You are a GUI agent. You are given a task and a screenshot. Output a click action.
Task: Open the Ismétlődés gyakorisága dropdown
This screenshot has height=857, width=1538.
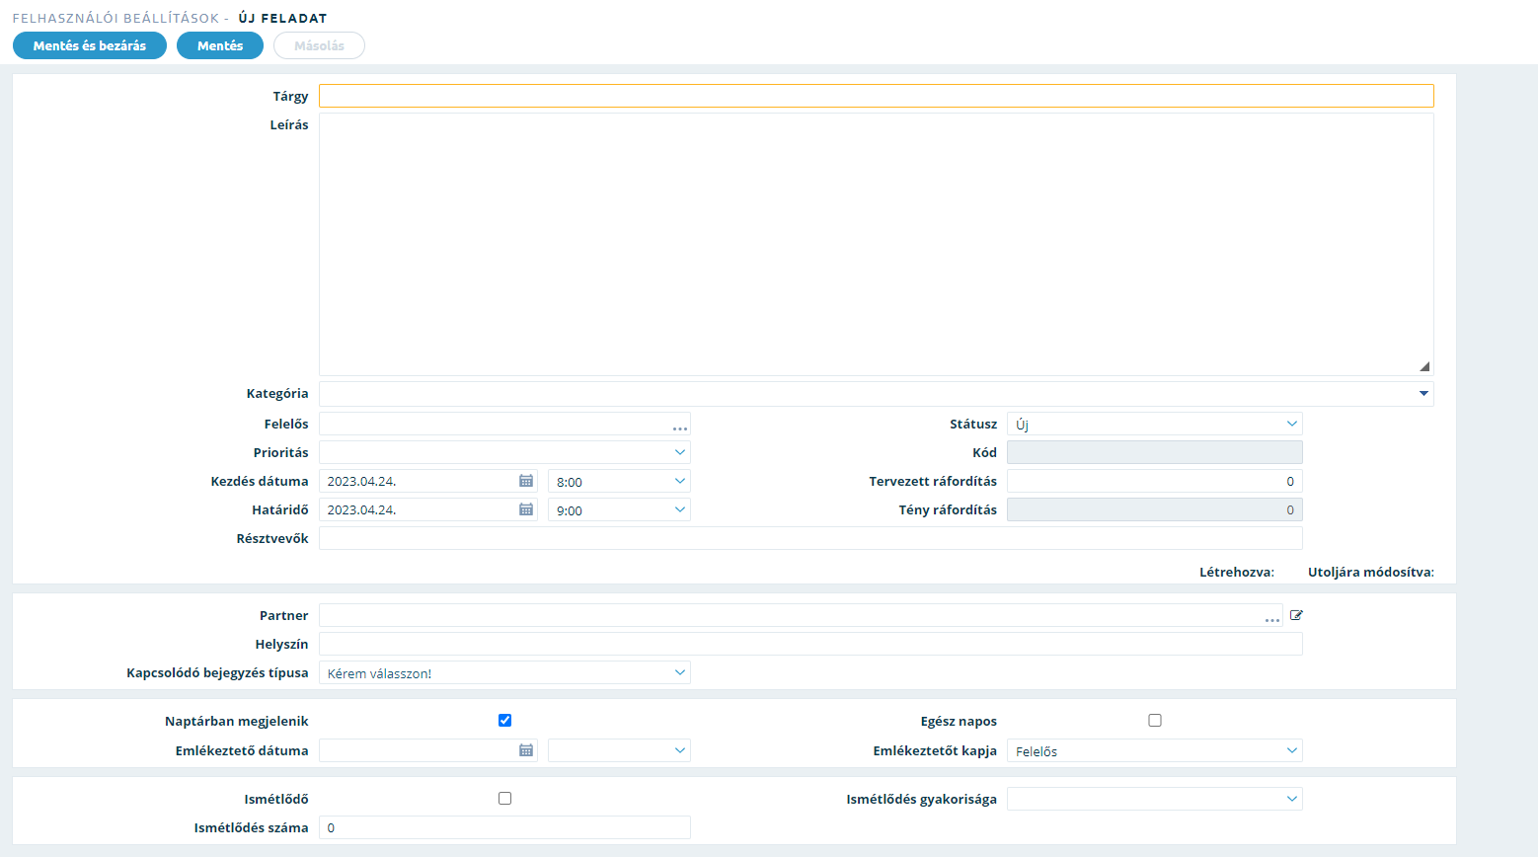(x=1155, y=799)
